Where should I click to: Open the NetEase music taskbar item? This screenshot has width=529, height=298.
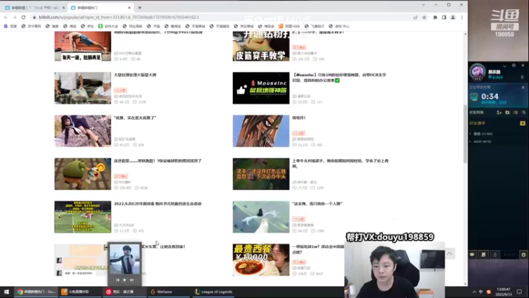[124, 292]
